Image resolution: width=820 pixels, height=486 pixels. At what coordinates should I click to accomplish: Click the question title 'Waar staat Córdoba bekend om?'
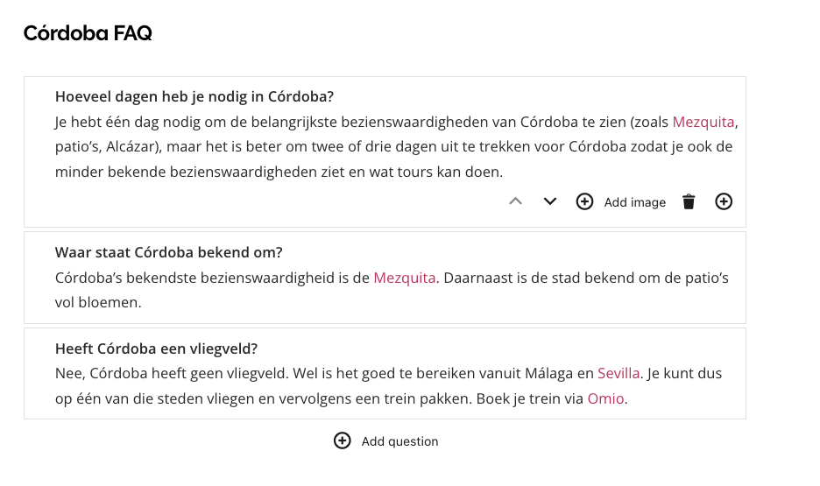click(169, 252)
